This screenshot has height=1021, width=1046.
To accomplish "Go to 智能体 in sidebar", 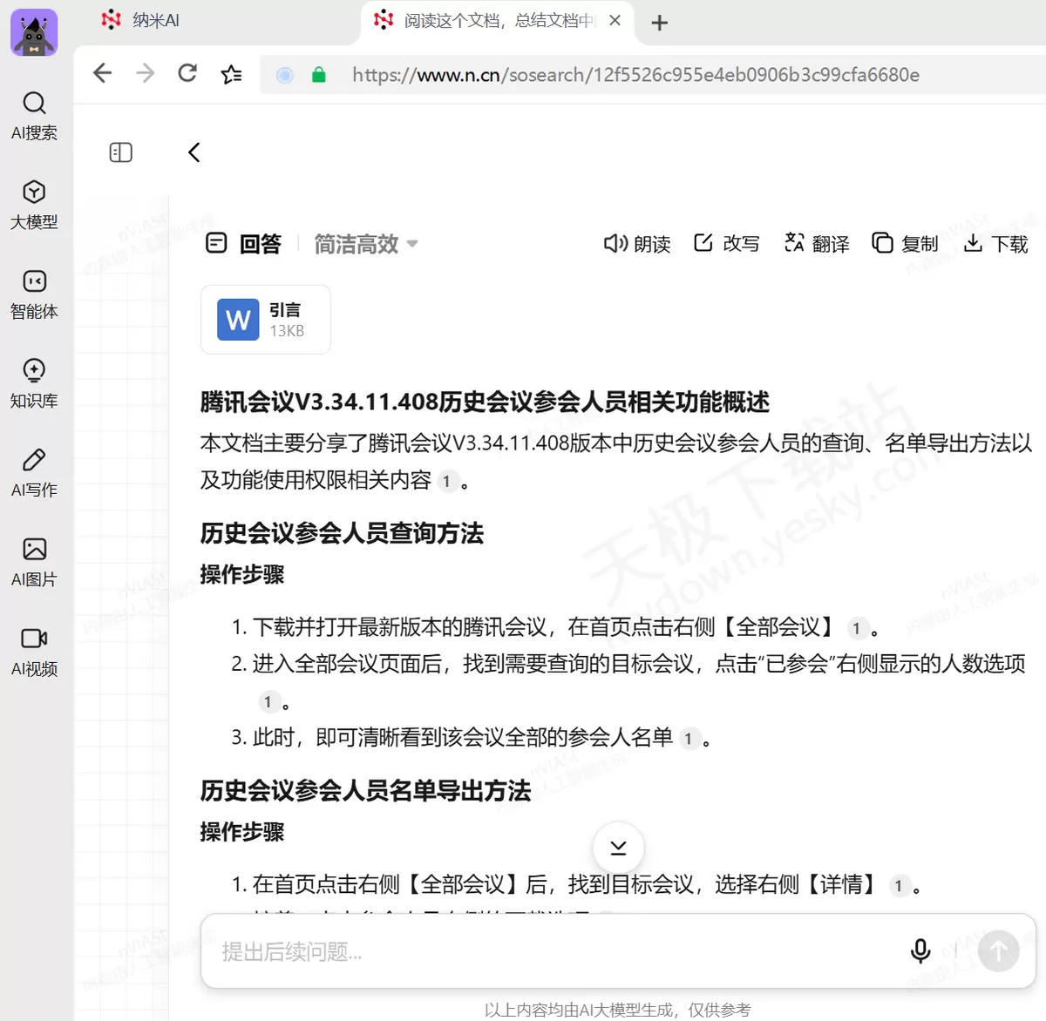I will 34,295.
